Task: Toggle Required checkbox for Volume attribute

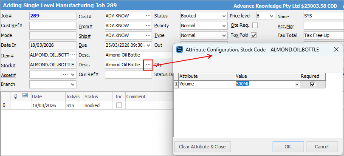Action: tap(313, 84)
